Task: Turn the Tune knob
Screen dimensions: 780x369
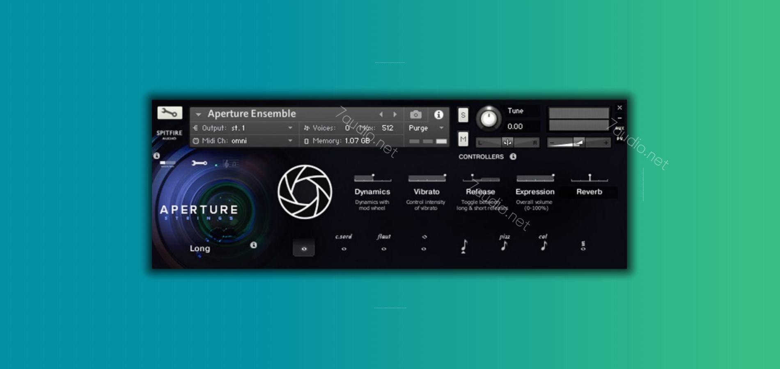Action: pyautogui.click(x=489, y=119)
